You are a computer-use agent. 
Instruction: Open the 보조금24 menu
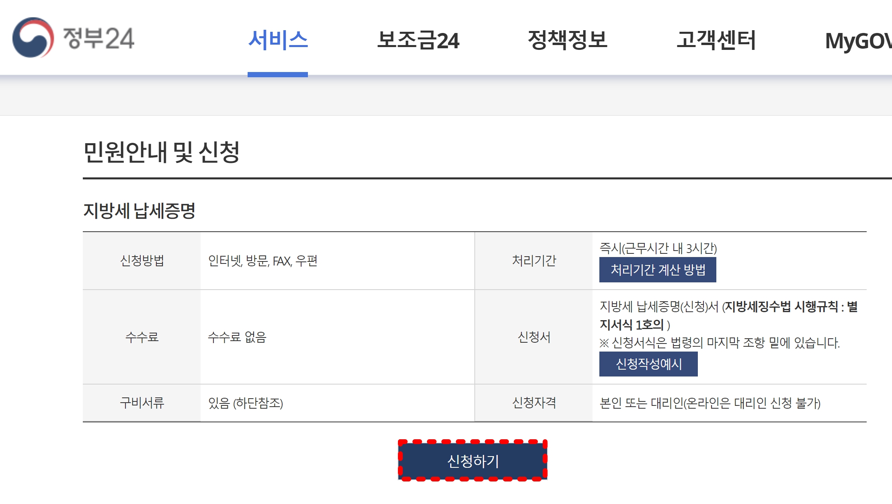[418, 40]
